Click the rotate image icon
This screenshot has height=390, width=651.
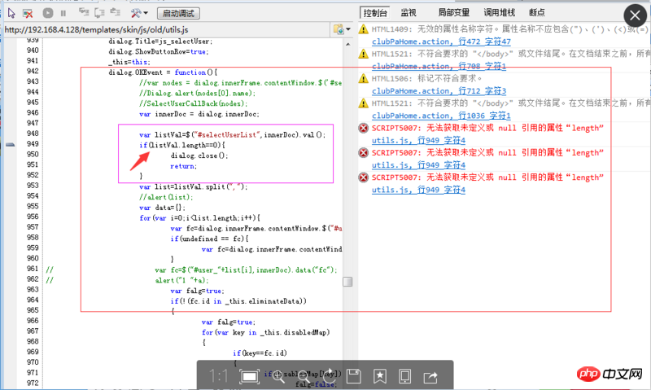point(330,377)
